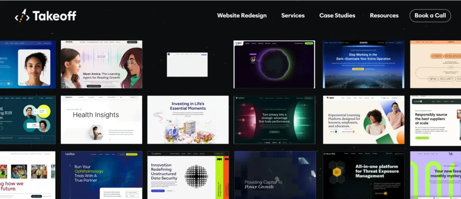This screenshot has width=461, height=199.
Task: Open the blue identity verification face thumbnail
Action: [27, 64]
